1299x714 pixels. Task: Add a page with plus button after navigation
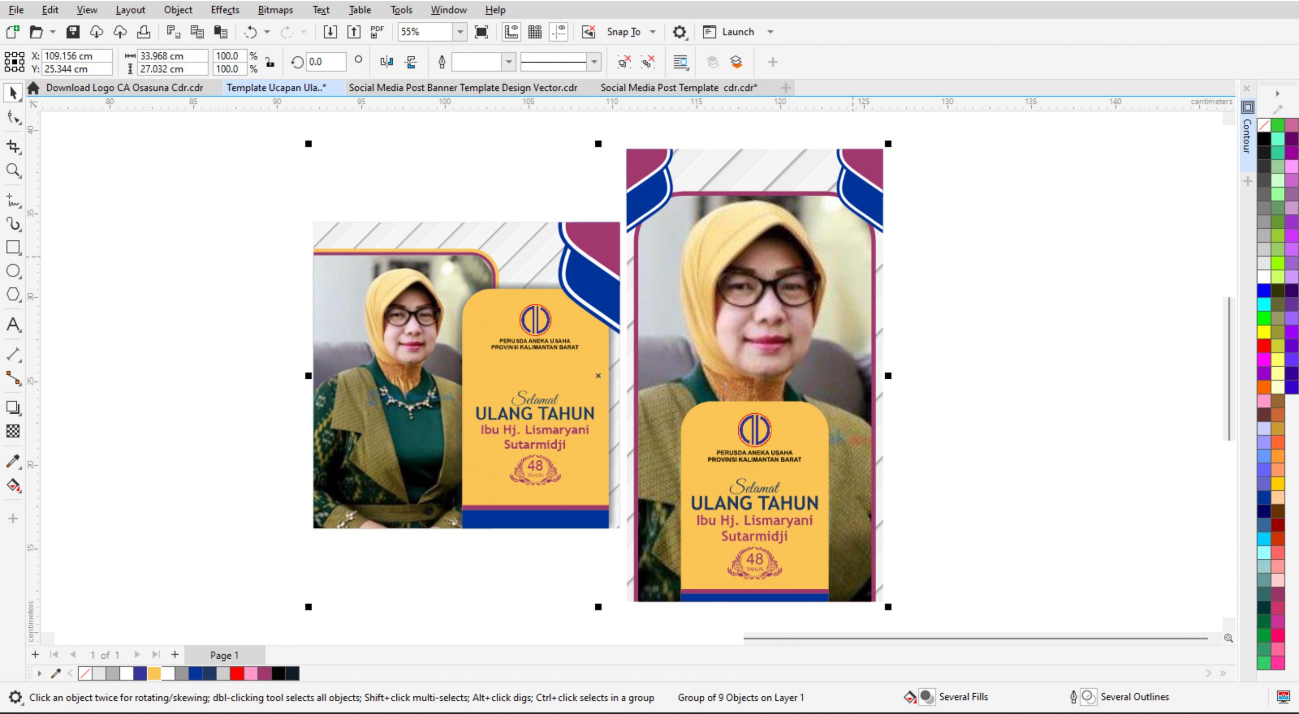[175, 655]
